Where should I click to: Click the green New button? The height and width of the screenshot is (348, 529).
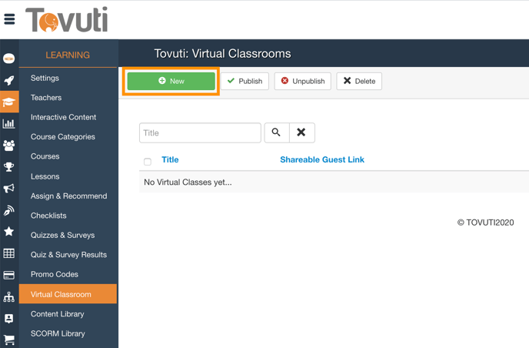(x=171, y=81)
